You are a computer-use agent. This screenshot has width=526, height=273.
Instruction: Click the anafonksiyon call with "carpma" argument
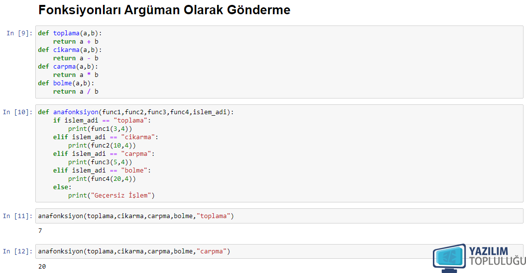pyautogui.click(x=134, y=251)
